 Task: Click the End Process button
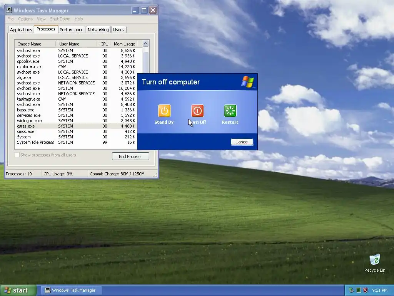pos(130,156)
